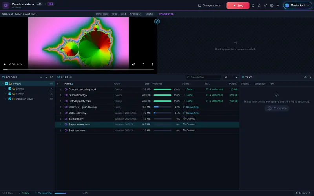Click the download icon in Text panel
This screenshot has height=196, width=314.
click(310, 77)
